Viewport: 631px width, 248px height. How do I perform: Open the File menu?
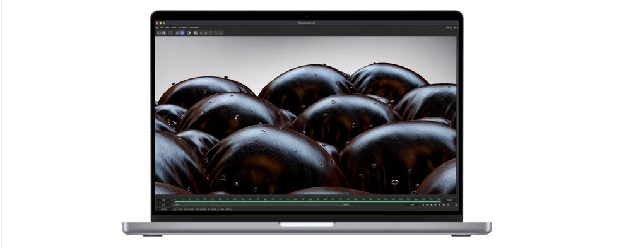coord(162,27)
